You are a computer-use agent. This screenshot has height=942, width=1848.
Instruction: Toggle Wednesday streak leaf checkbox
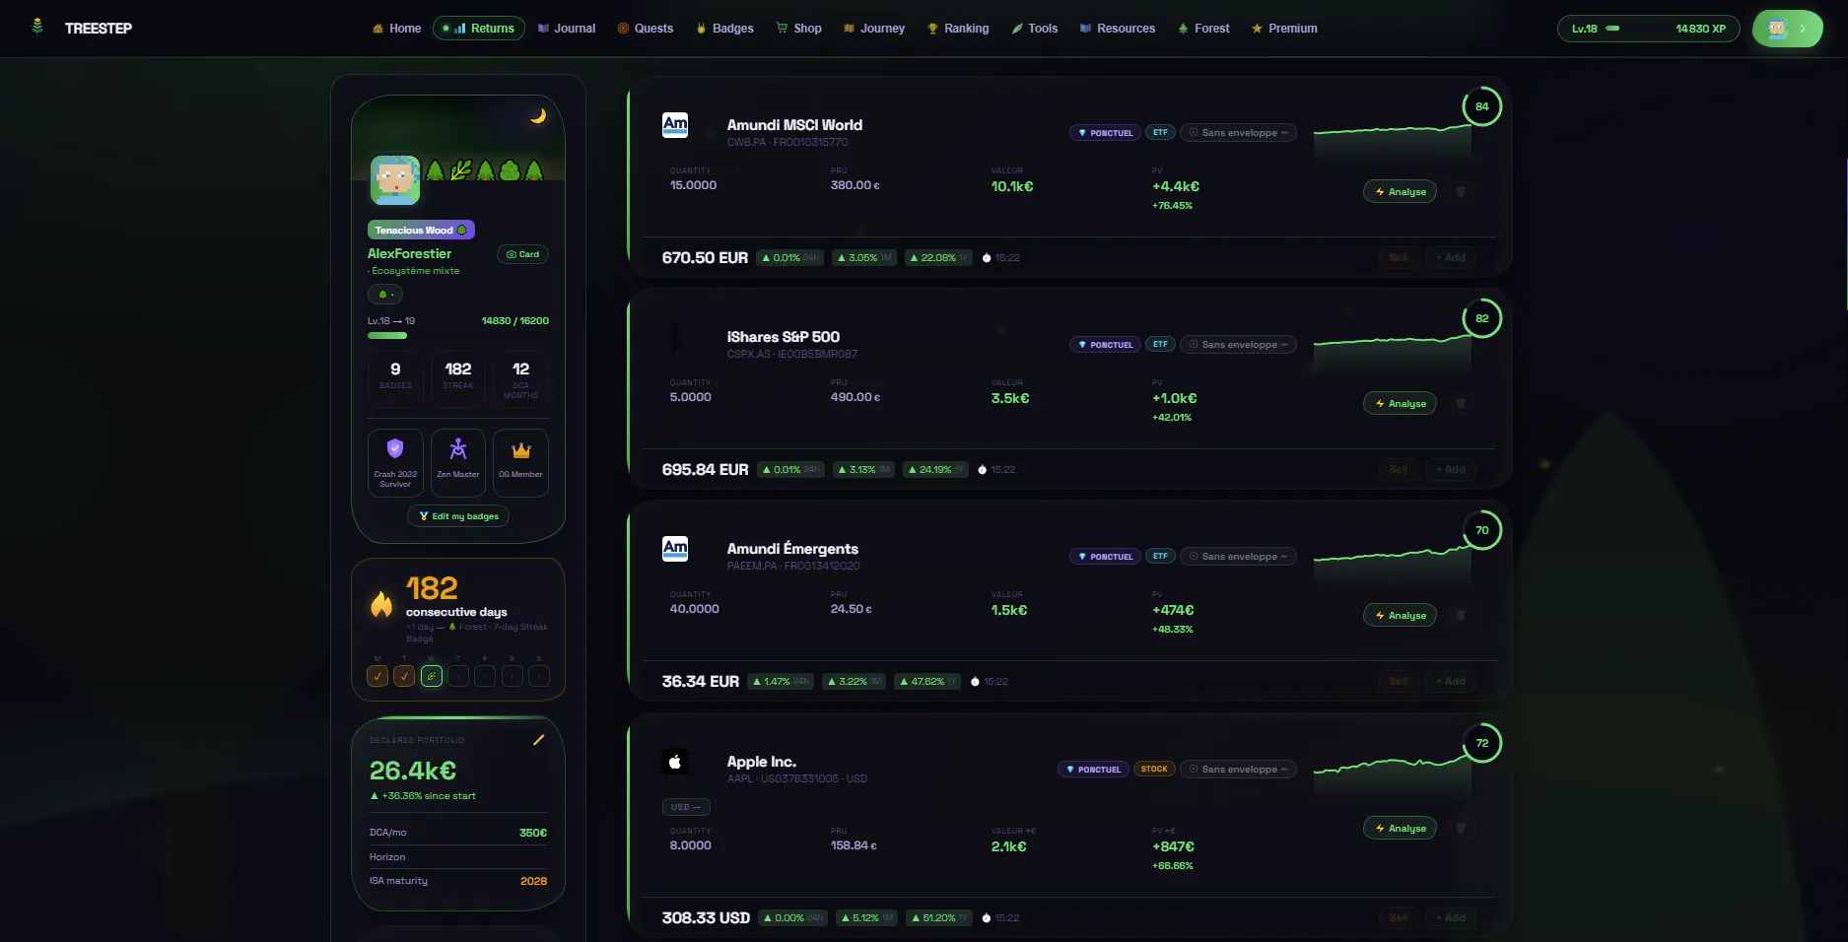click(x=432, y=676)
